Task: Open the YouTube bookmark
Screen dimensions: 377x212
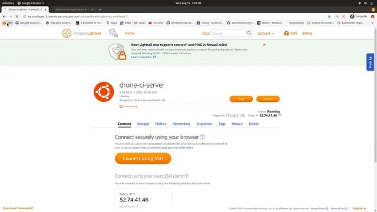Action: pyautogui.click(x=156, y=23)
